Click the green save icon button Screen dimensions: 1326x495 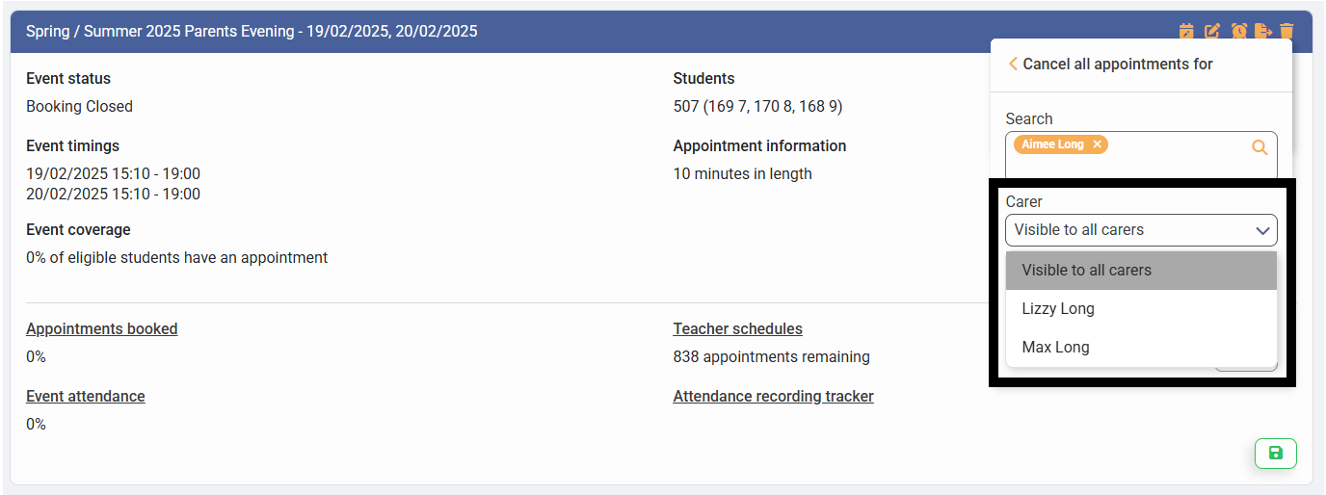tap(1275, 453)
